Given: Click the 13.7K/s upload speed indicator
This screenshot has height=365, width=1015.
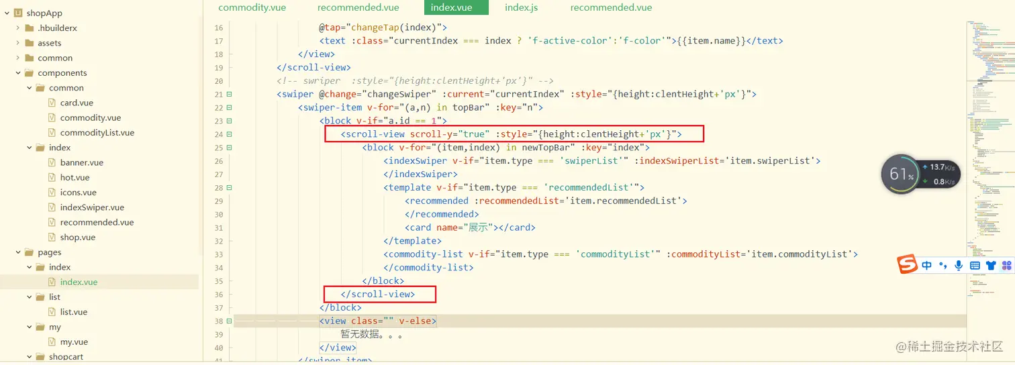Looking at the screenshot, I should [938, 167].
